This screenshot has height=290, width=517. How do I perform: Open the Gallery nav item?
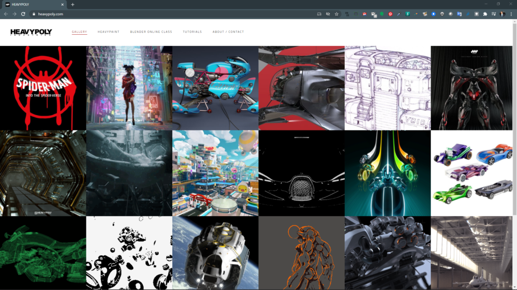click(79, 32)
